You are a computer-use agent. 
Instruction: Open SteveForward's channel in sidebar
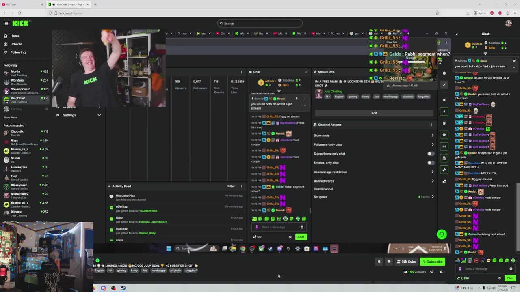pos(26,91)
